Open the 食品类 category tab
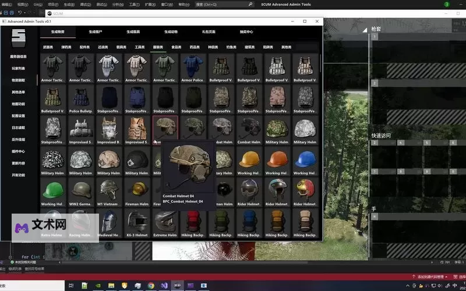 [176, 47]
